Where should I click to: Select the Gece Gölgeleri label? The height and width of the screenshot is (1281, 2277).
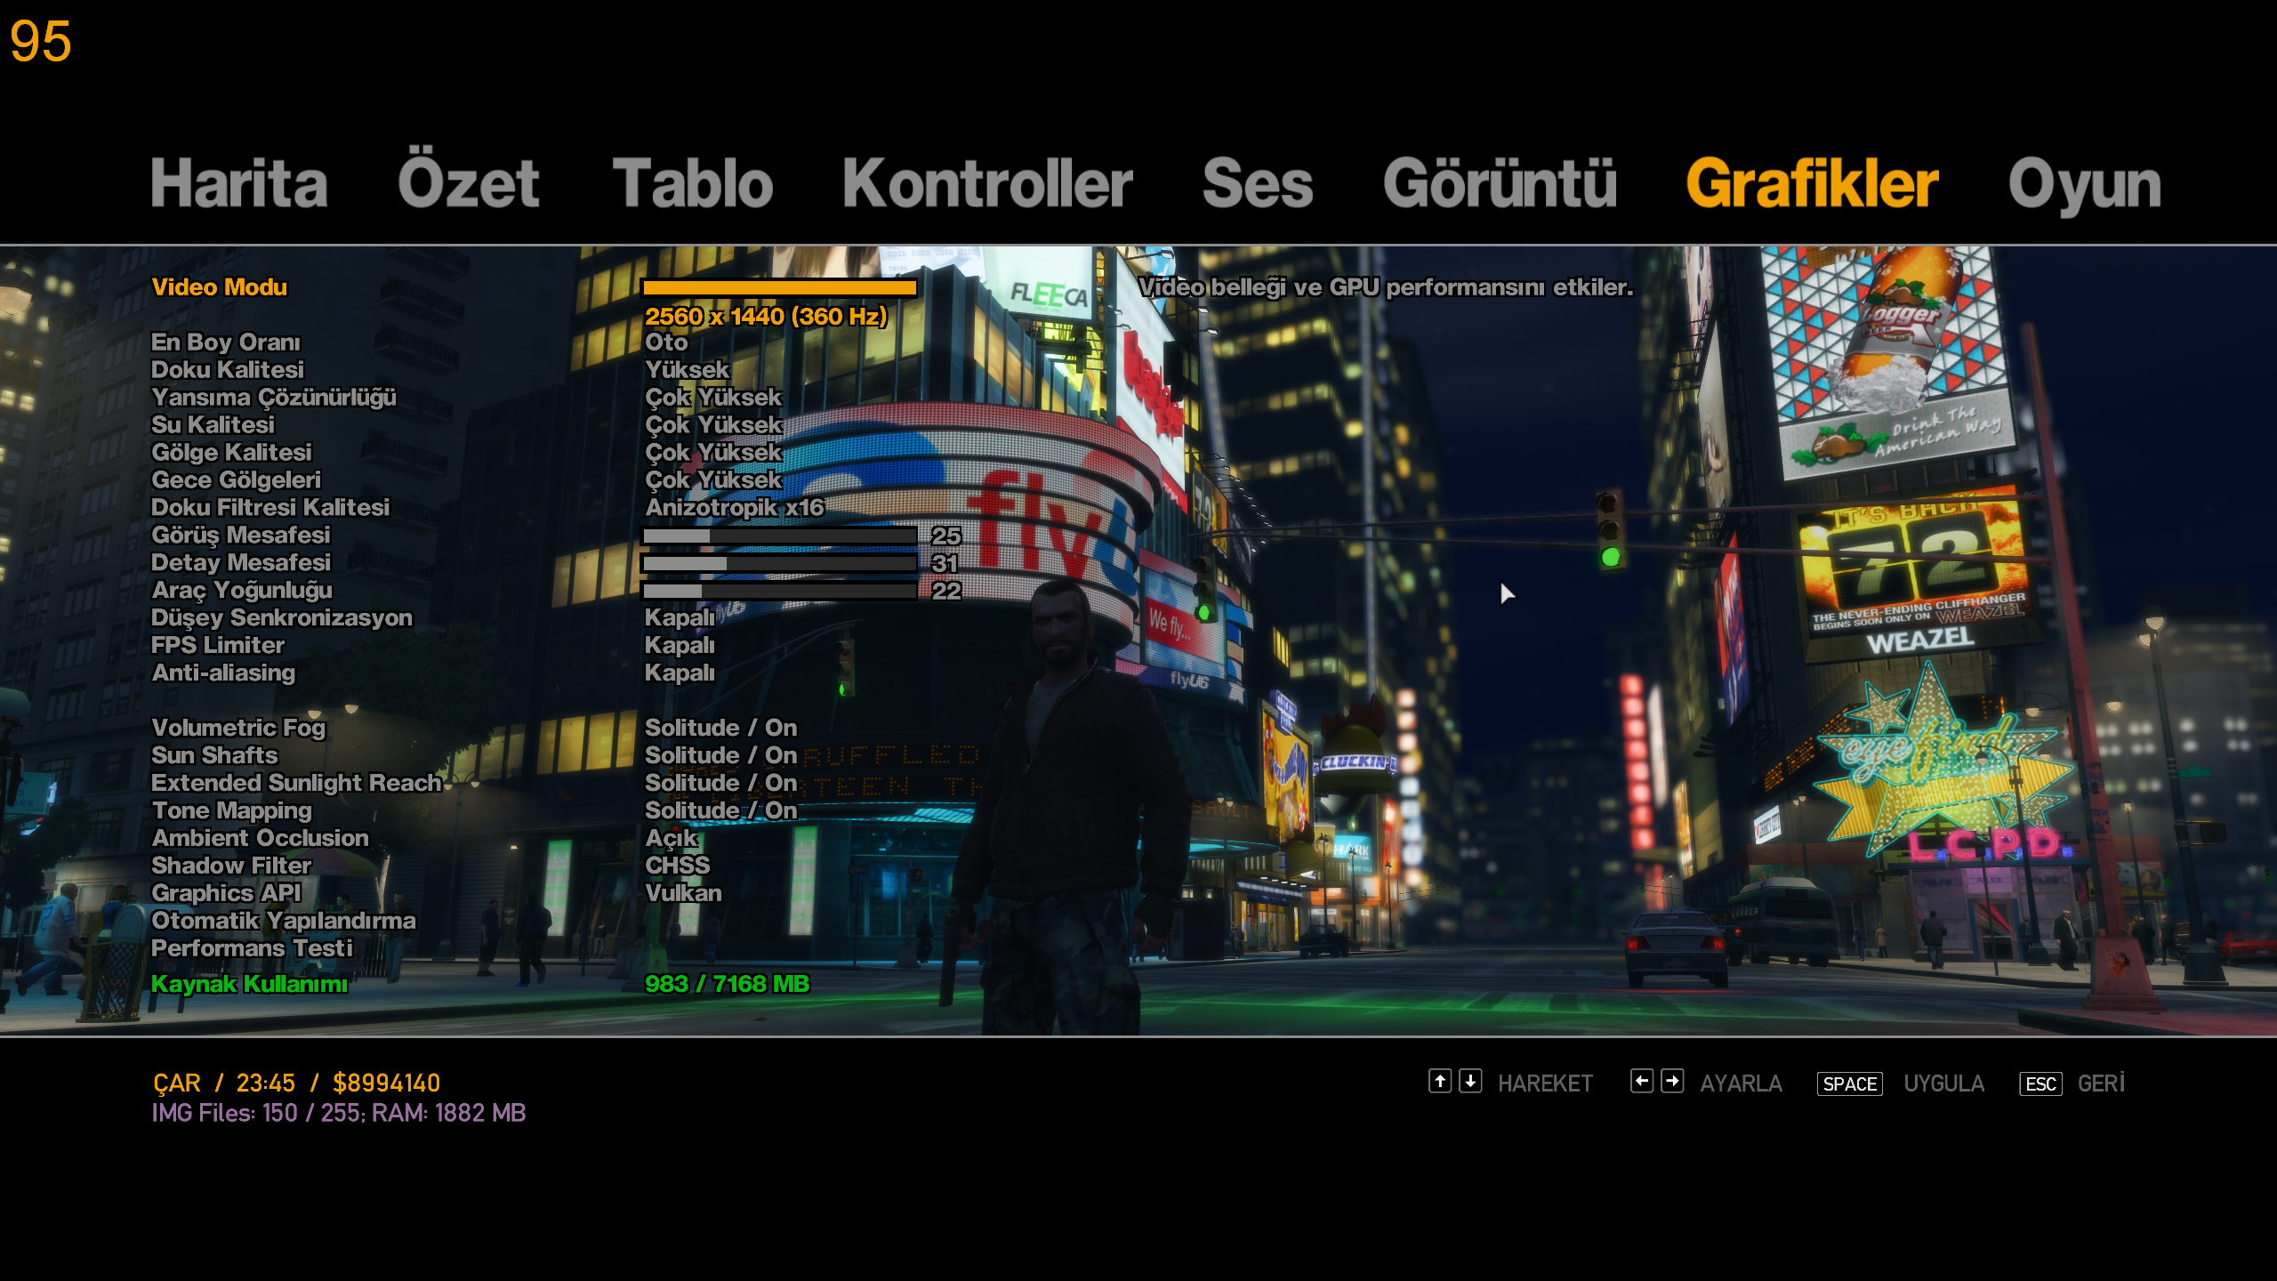(236, 480)
